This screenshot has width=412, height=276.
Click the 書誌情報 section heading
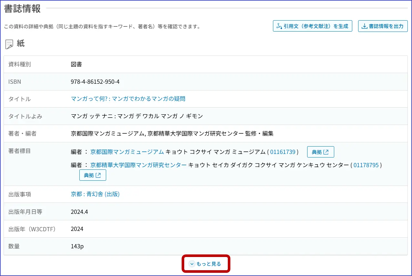pyautogui.click(x=22, y=9)
